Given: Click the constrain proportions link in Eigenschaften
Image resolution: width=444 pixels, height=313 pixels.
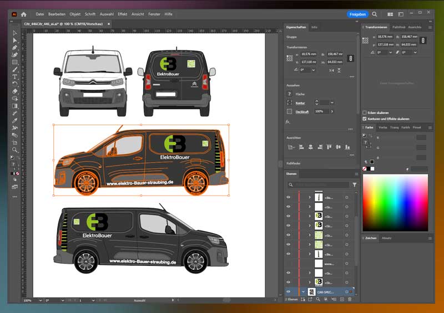Looking at the screenshot, I should pyautogui.click(x=350, y=58).
